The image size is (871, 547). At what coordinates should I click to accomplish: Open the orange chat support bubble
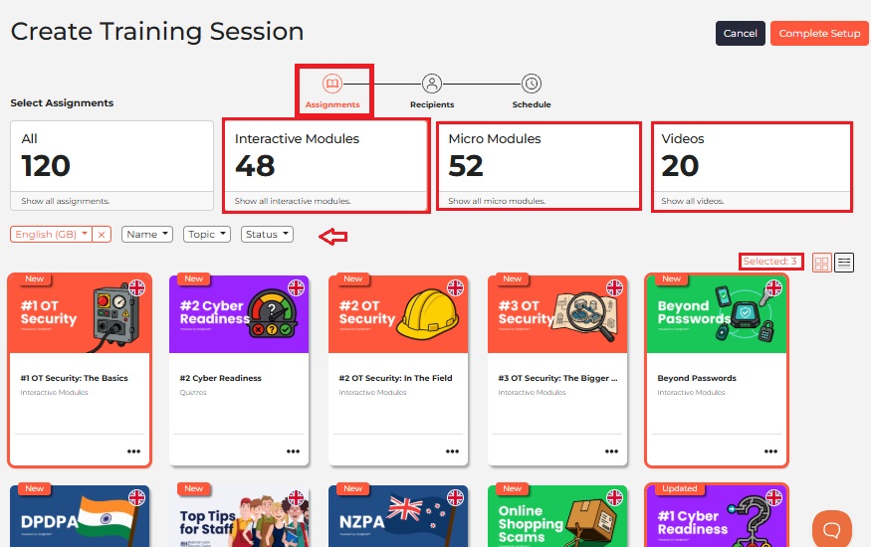831,529
